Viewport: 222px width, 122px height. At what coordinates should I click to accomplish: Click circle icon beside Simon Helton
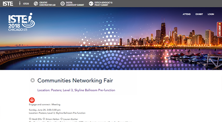pos(44,119)
